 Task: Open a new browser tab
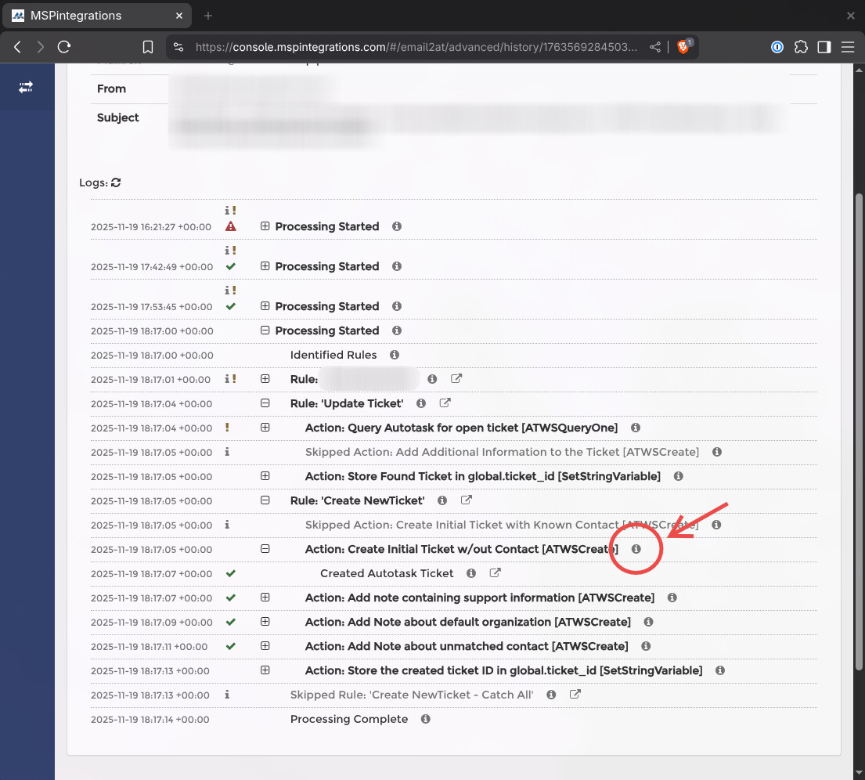tap(208, 16)
